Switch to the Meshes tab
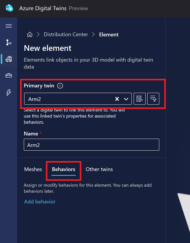The image size is (190, 243). coord(33,169)
